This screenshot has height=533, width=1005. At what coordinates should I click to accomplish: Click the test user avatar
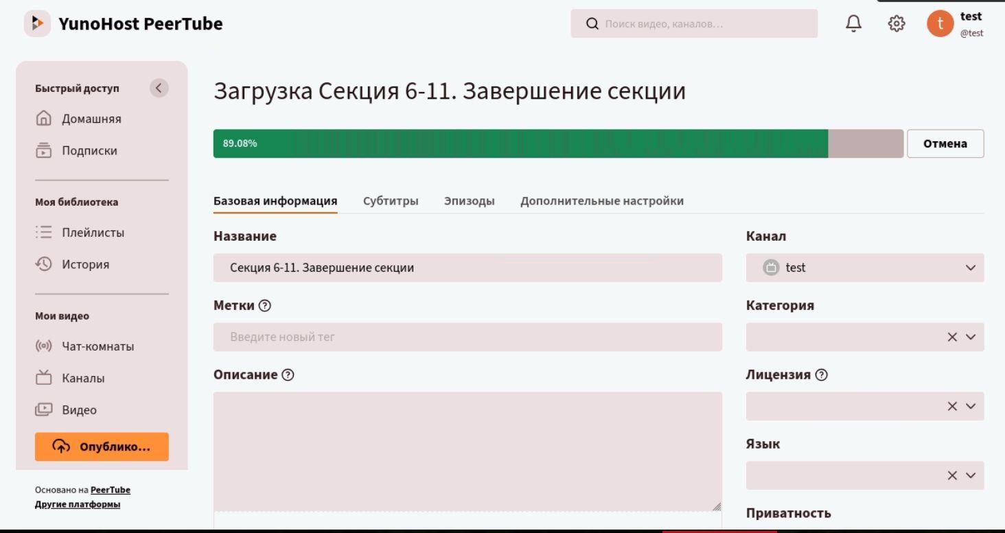coord(940,24)
